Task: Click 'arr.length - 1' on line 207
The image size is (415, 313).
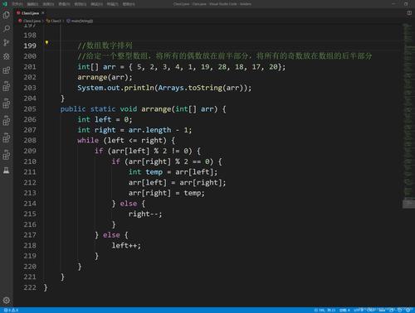Action: (159, 130)
